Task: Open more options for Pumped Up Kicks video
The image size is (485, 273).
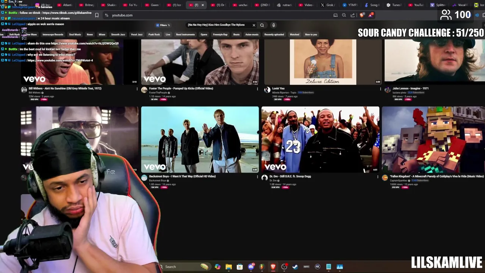Action: pos(257,89)
